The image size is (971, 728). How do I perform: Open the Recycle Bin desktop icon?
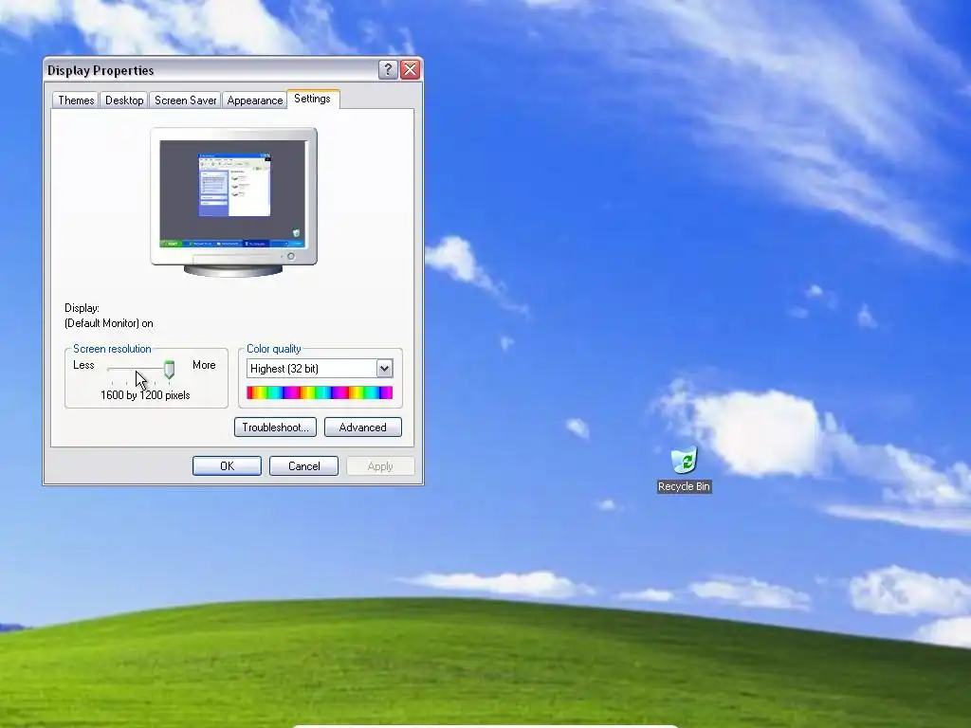tap(684, 469)
